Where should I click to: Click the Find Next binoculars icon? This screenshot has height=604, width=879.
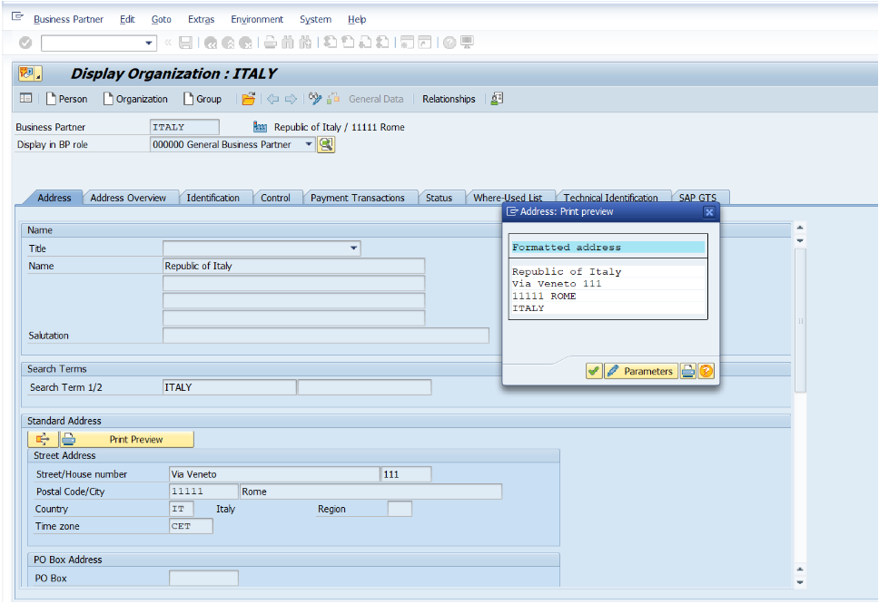305,43
